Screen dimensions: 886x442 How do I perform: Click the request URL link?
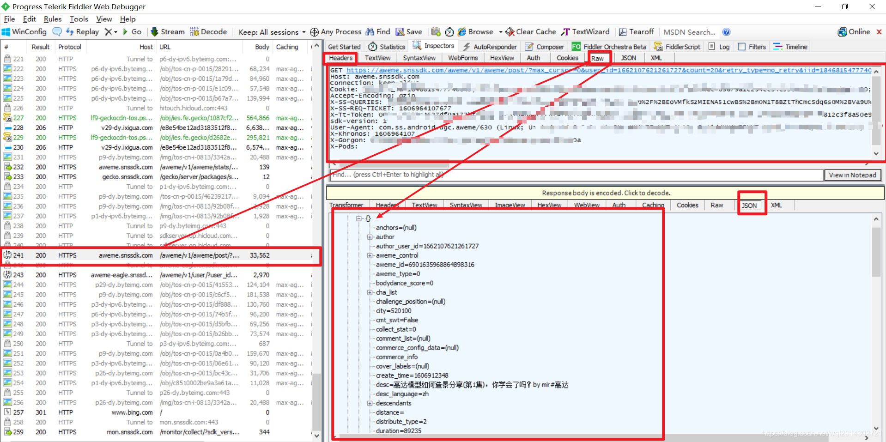tap(609, 70)
